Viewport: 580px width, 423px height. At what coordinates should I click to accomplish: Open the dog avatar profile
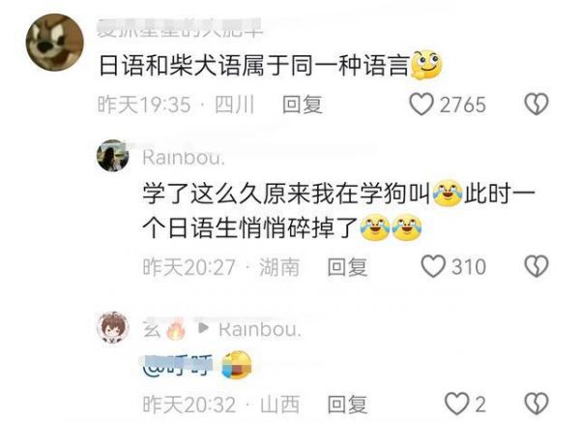pos(55,42)
